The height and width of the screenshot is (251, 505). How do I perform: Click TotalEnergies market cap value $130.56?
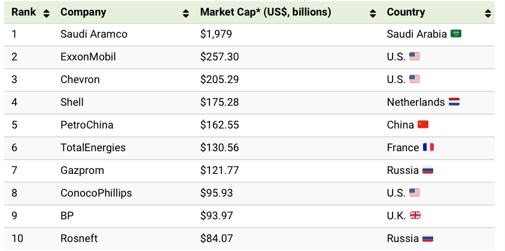pos(219,148)
